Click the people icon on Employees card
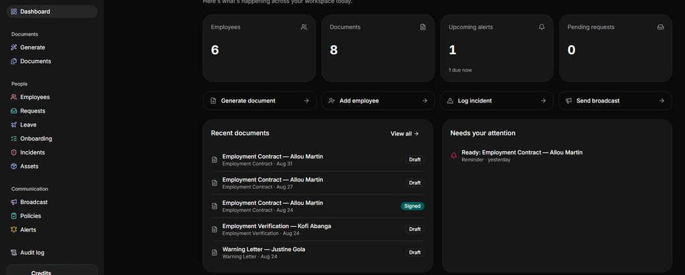The image size is (685, 275). (304, 27)
